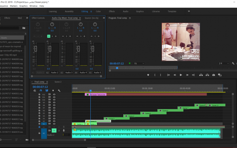Add a marker in the Program monitor
Image resolution: width=237 pixels, height=148 pixels.
click(x=148, y=75)
